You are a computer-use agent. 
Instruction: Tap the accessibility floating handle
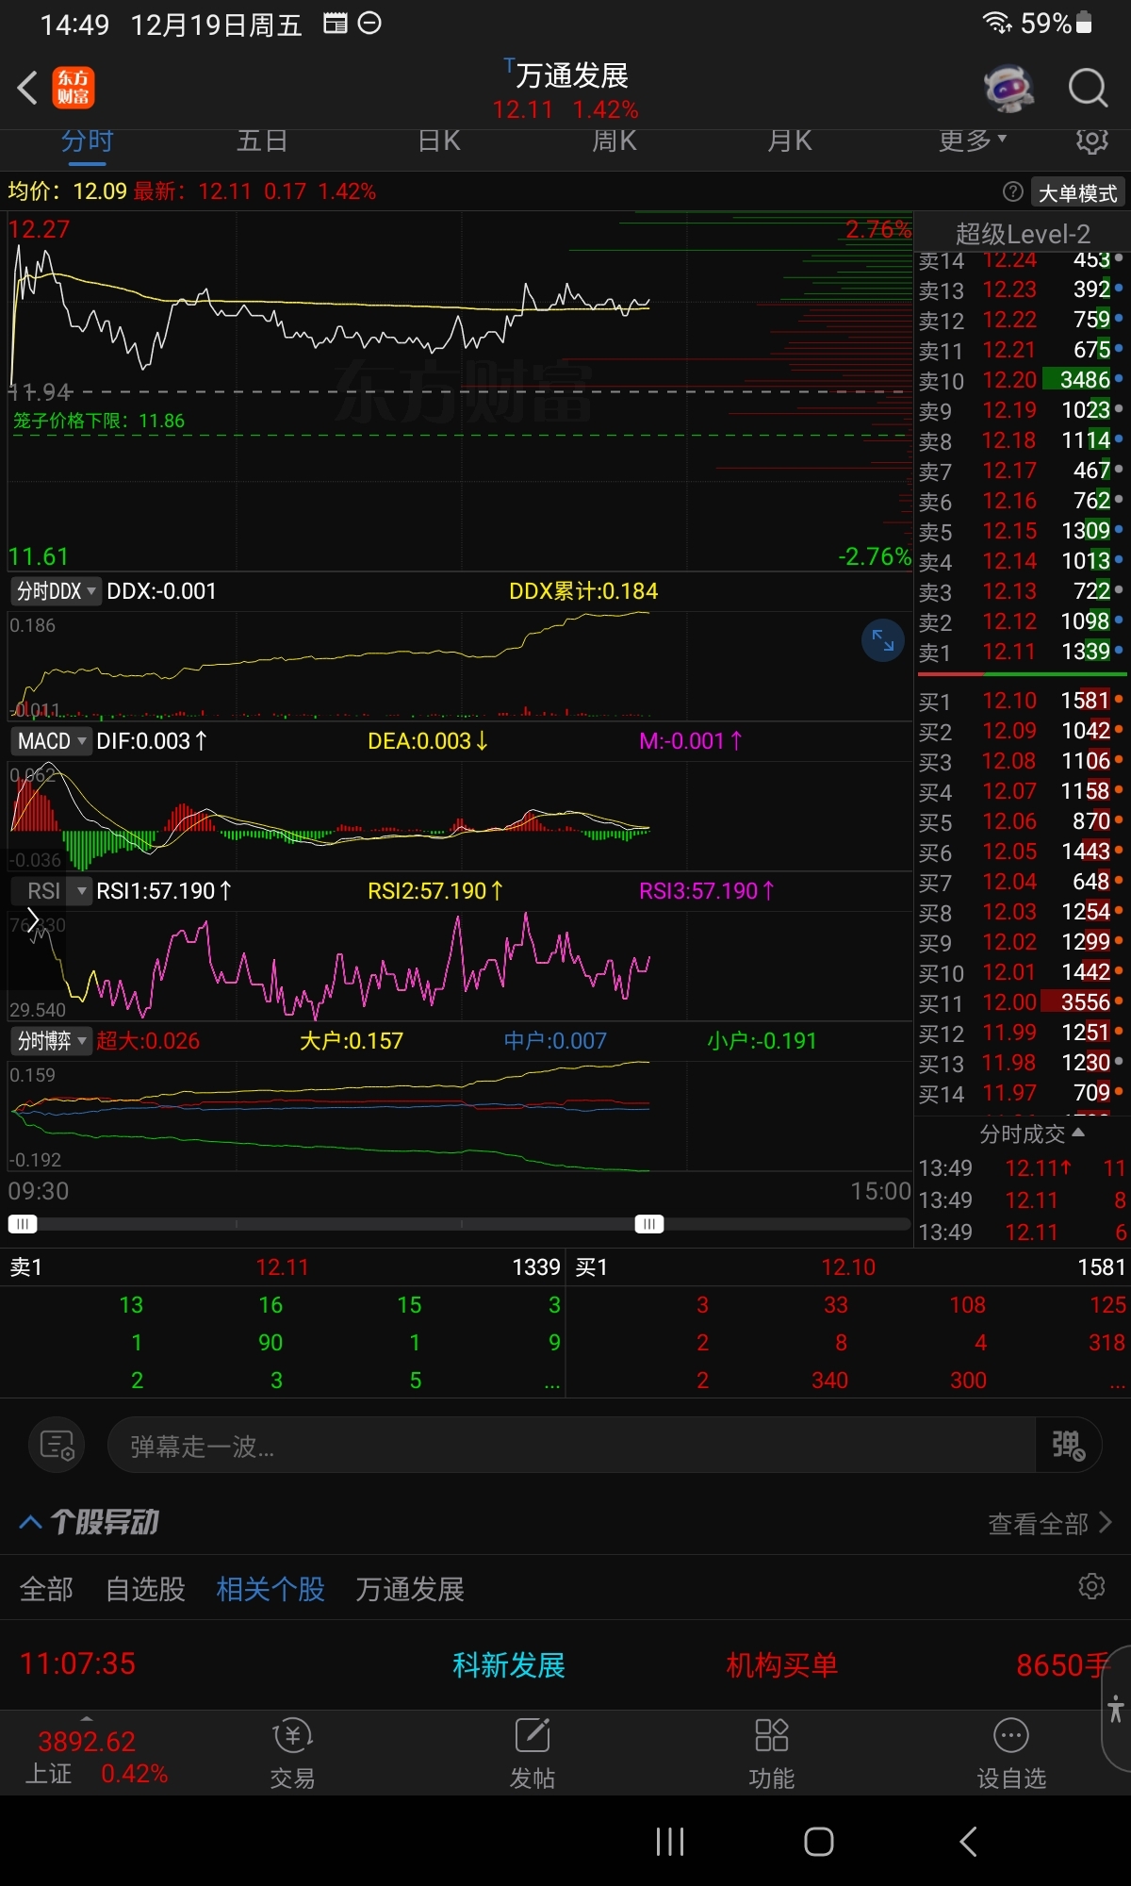point(1116,1709)
